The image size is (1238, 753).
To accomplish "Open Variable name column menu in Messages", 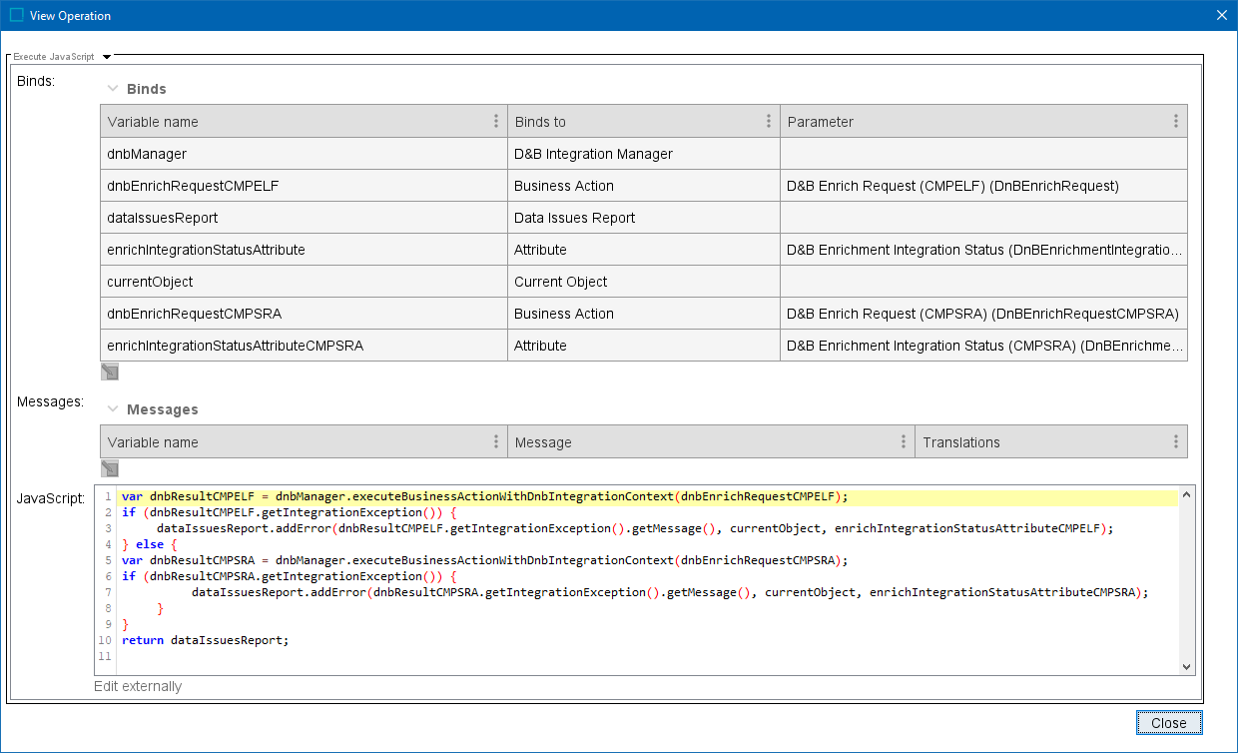I will [x=496, y=442].
